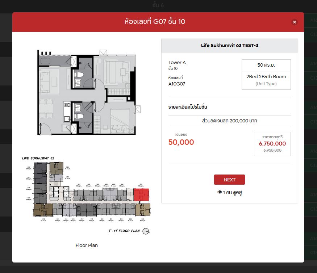Click the 2Bed 2Bath Room unit type
The width and height of the screenshot is (317, 273).
pyautogui.click(x=266, y=77)
